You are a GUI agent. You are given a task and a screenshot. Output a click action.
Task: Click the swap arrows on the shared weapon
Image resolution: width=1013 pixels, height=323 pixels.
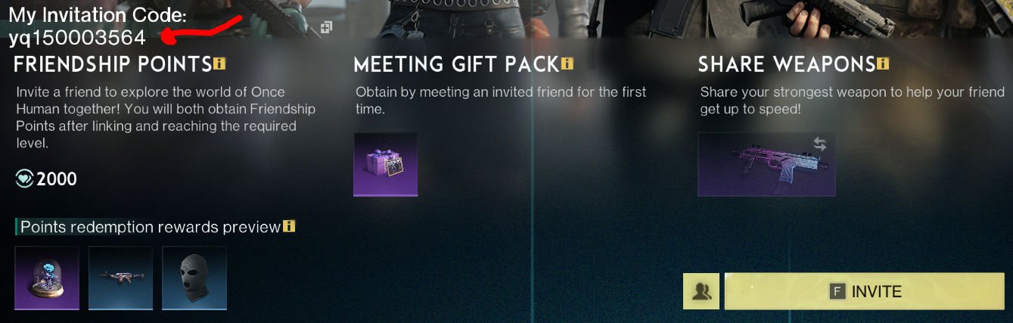pos(819,144)
